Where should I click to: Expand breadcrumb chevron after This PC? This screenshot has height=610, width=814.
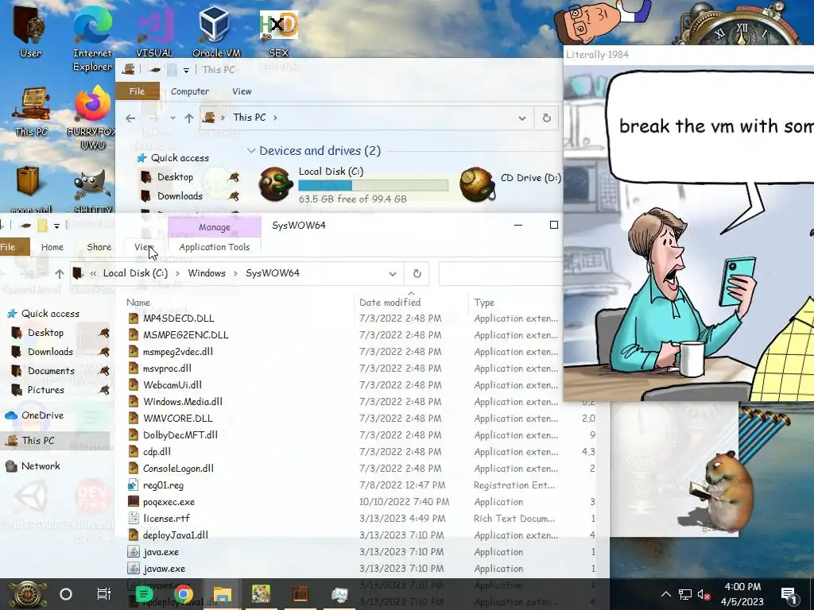click(x=275, y=118)
